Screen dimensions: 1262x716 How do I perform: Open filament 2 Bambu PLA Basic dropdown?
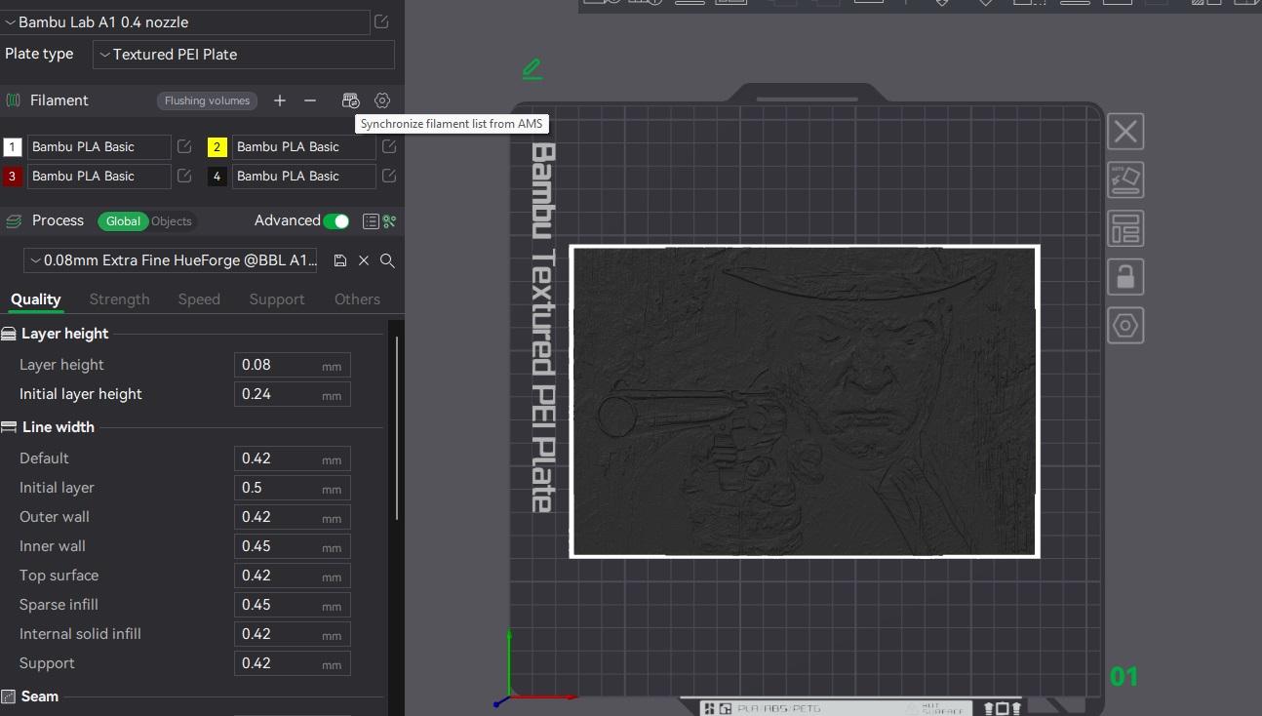(x=303, y=146)
